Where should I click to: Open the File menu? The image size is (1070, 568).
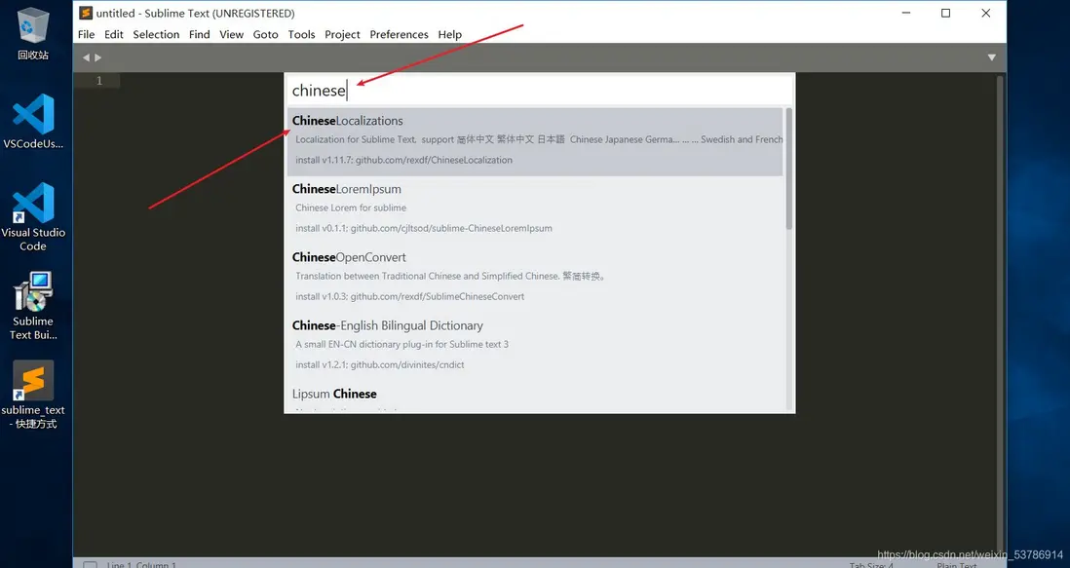click(86, 34)
